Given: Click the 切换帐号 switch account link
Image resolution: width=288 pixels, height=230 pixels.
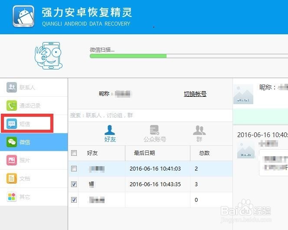Looking at the screenshot, I should tap(195, 94).
